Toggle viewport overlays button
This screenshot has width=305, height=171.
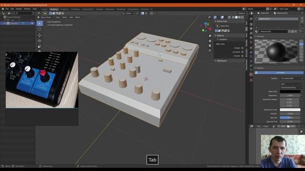click(x=222, y=17)
